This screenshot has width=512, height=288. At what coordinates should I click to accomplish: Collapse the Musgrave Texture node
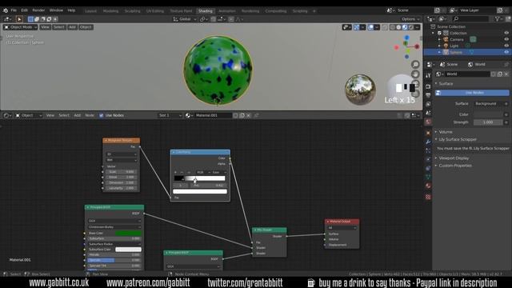coord(106,141)
